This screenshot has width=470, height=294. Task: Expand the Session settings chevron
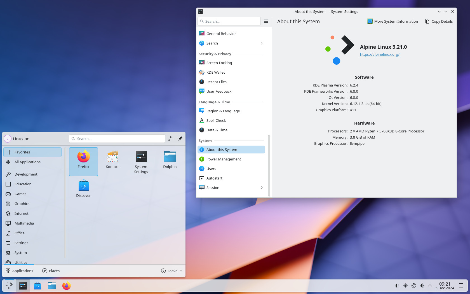[x=262, y=188]
